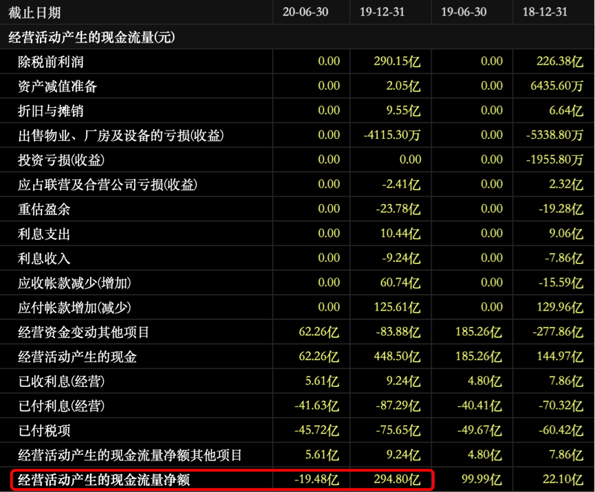Click the 9.55亿 depreciation value

[403, 111]
